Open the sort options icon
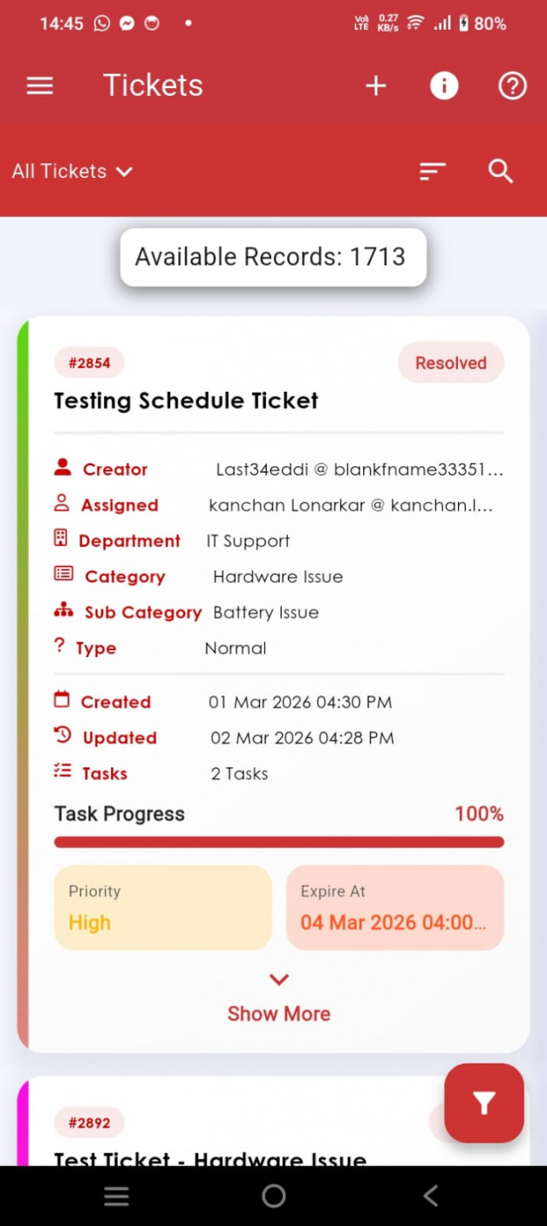The image size is (547, 1226). pos(432,171)
